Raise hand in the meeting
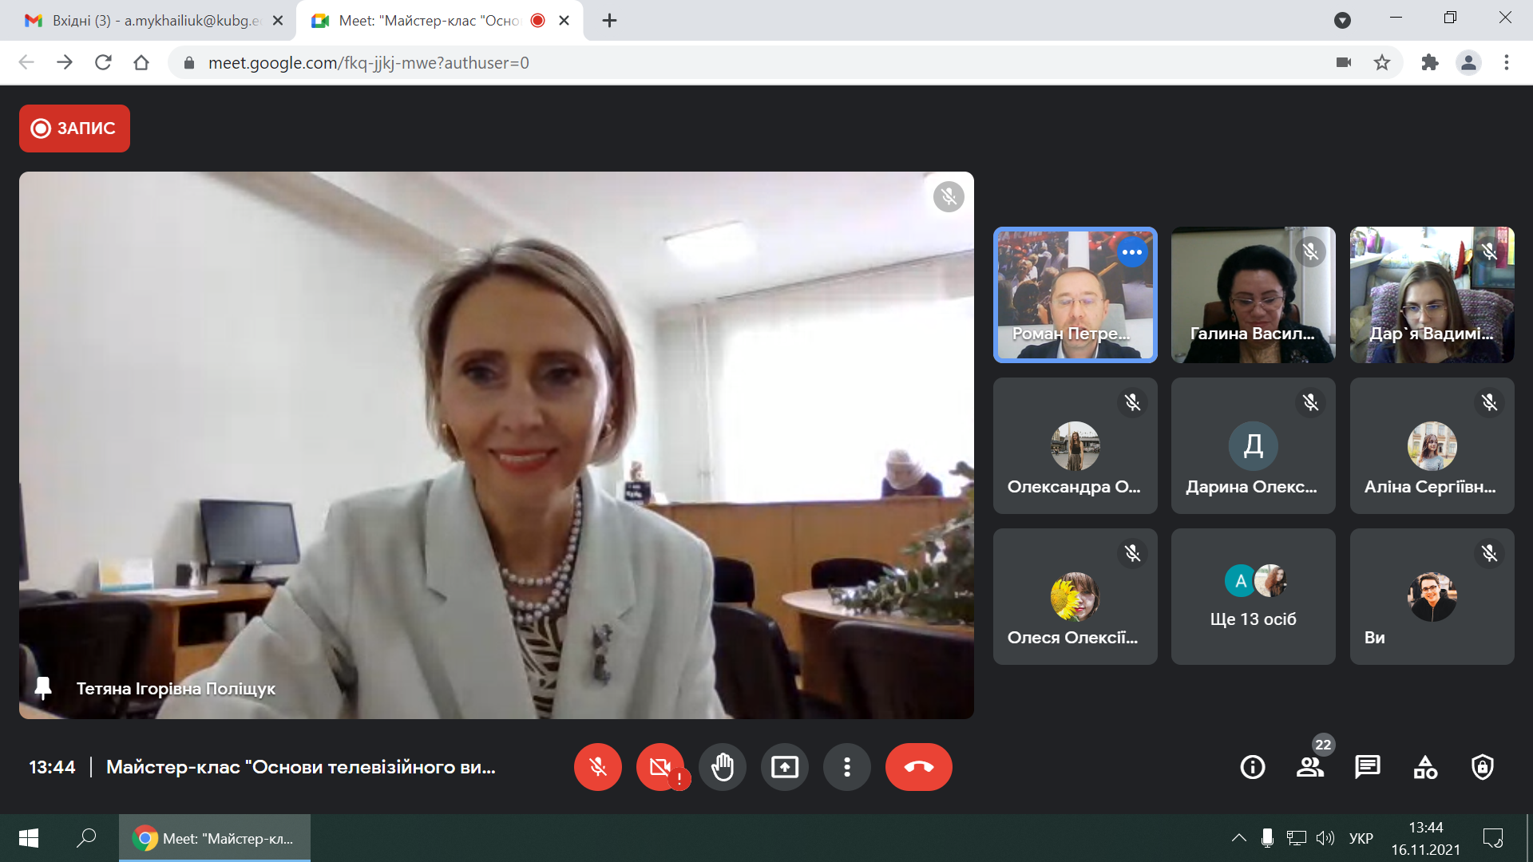This screenshot has height=862, width=1533. point(722,767)
